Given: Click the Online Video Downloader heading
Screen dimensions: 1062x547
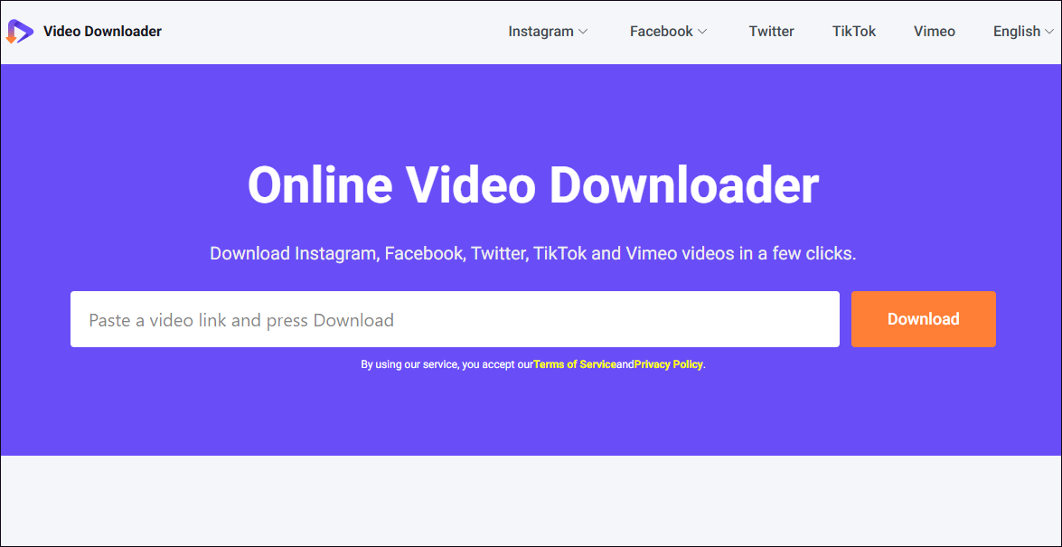Looking at the screenshot, I should 532,184.
